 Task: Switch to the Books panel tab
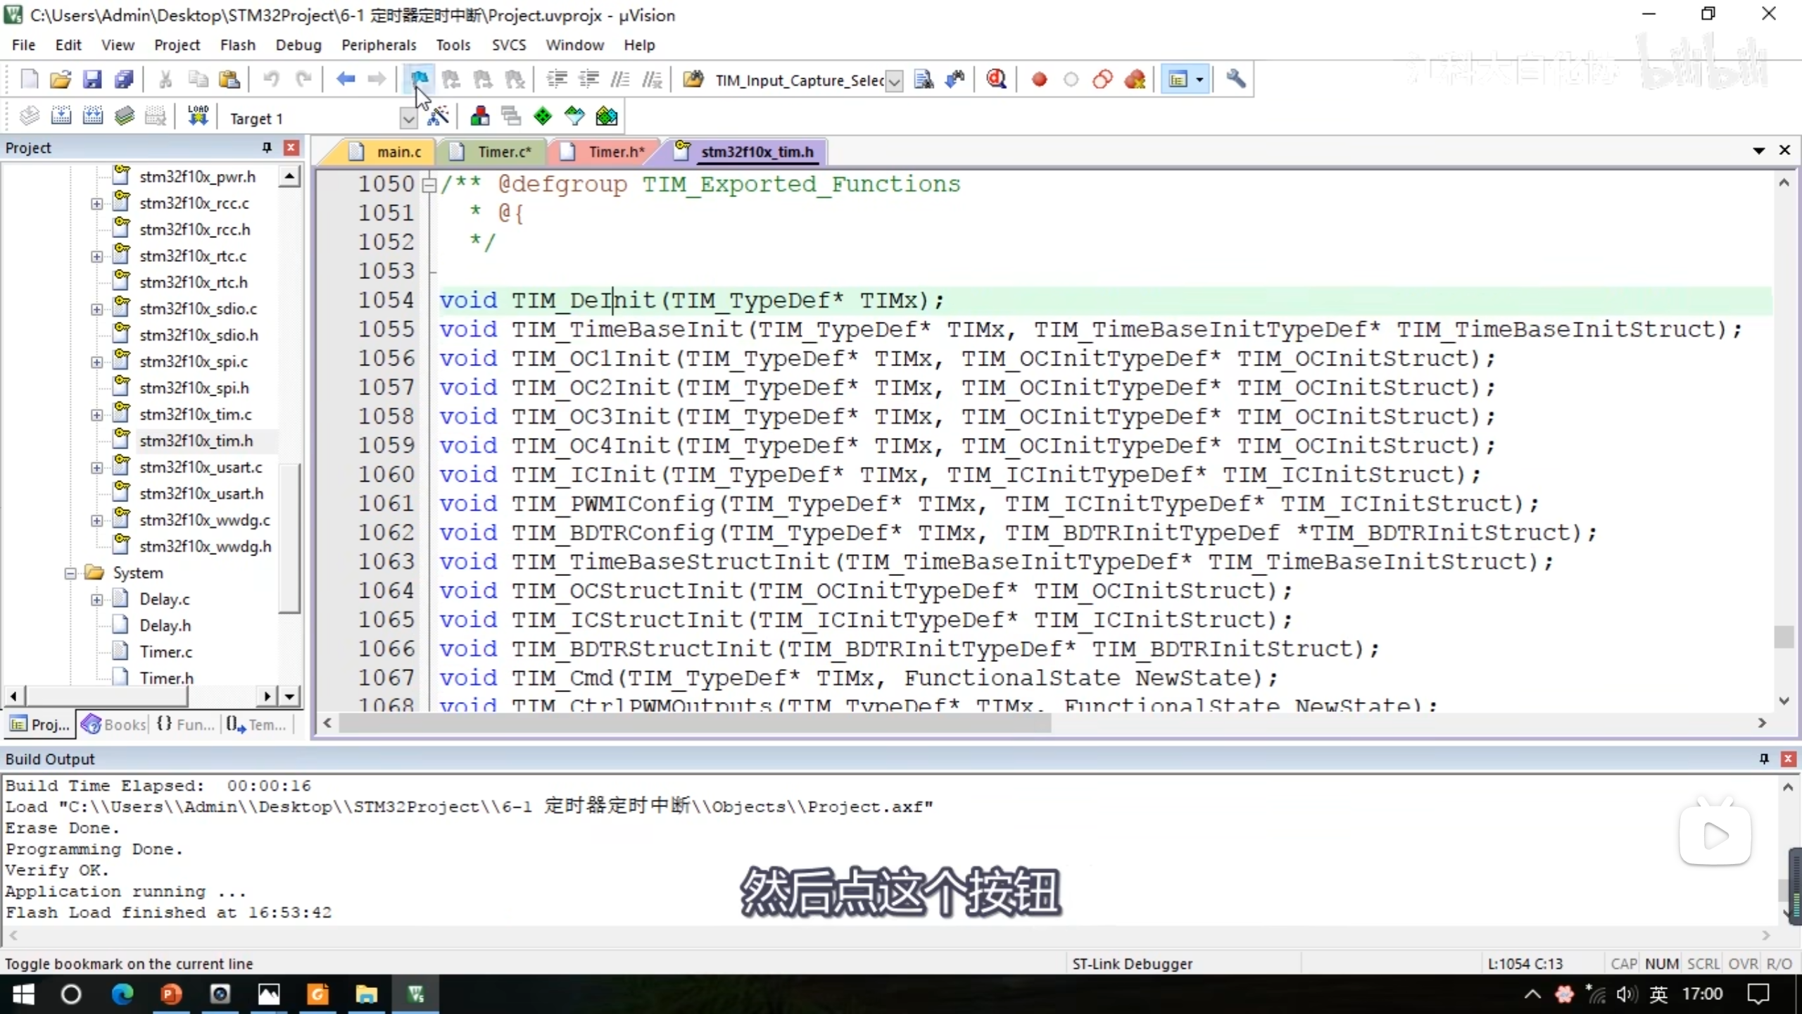[115, 724]
